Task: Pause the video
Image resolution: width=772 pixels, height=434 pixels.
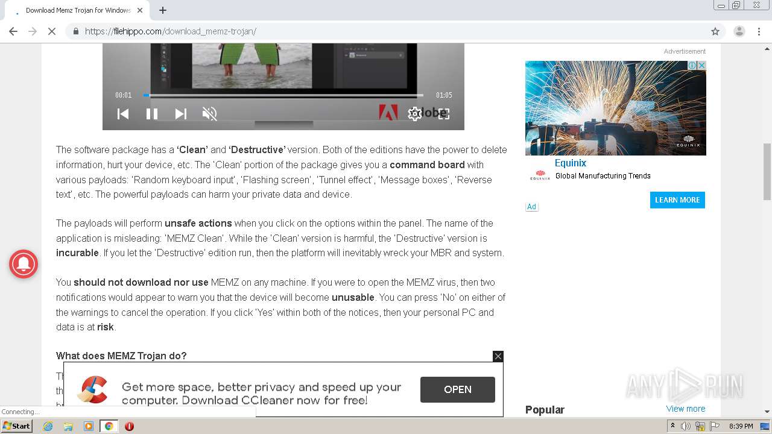Action: (152, 113)
